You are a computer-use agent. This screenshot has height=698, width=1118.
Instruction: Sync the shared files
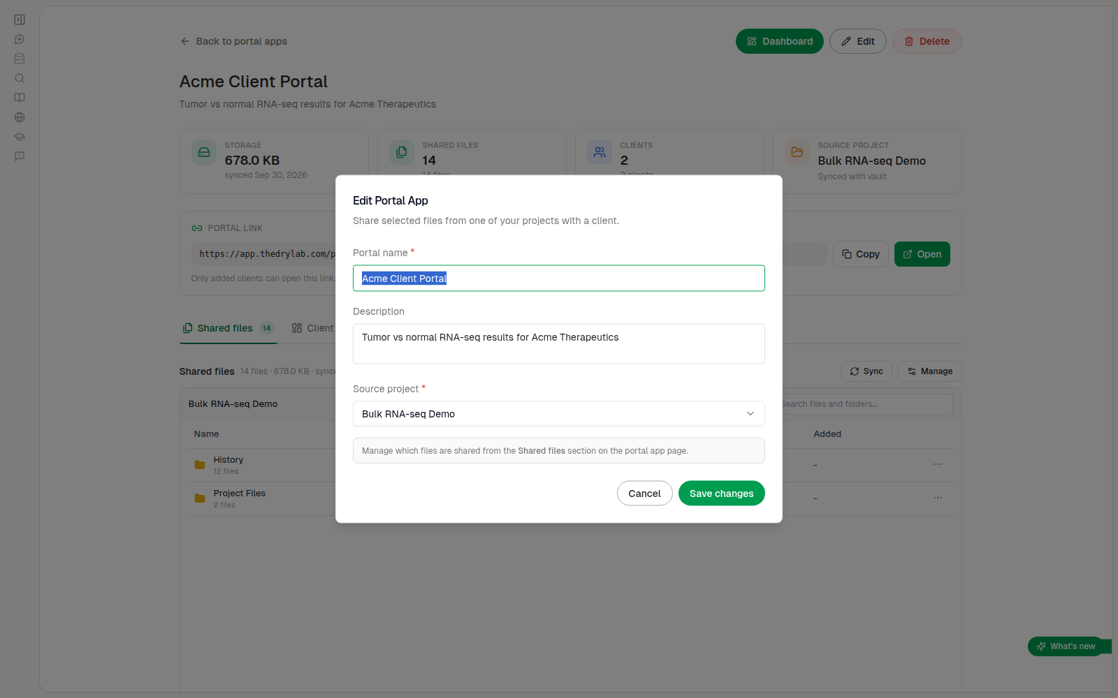[x=866, y=371]
